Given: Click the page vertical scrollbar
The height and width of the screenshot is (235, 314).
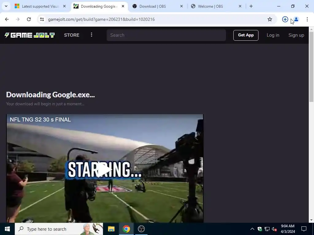Looking at the screenshot, I should click(311, 67).
